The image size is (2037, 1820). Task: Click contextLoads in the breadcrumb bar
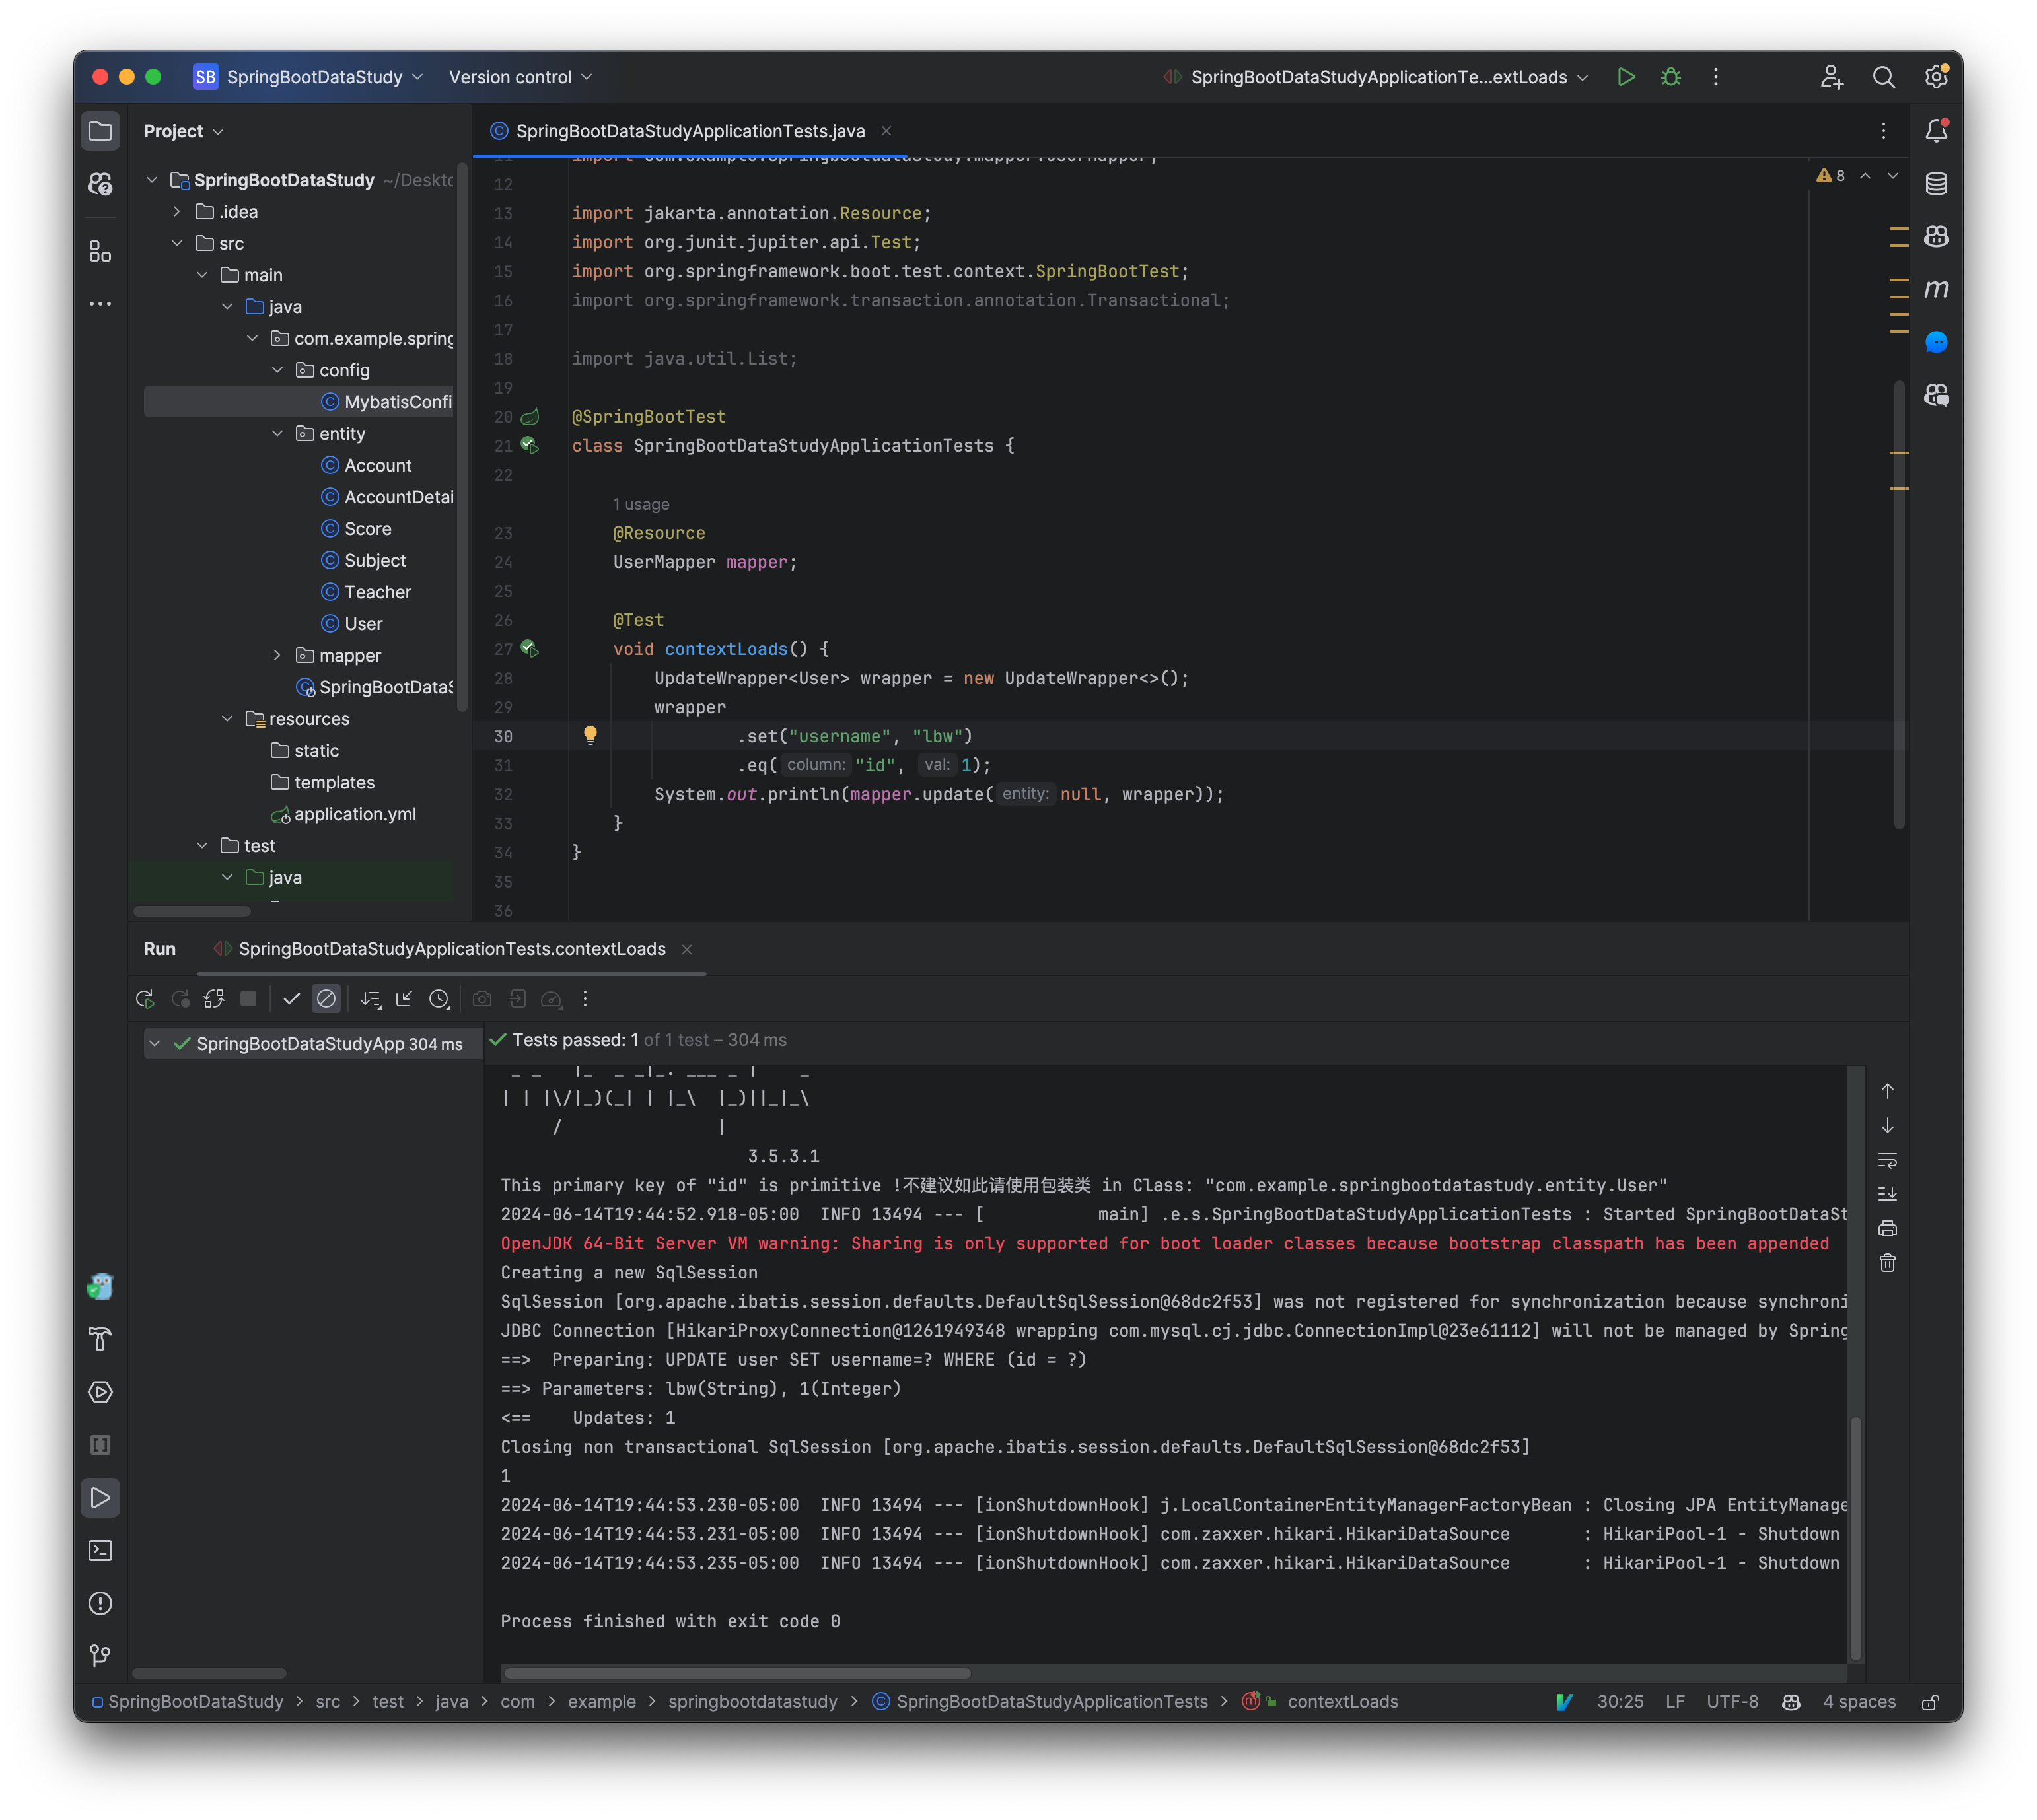1343,1703
